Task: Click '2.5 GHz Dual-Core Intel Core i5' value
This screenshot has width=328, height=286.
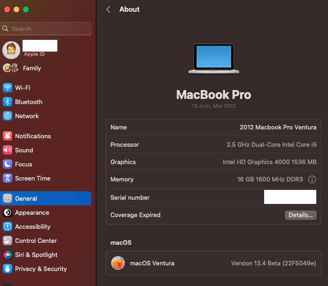Action: [x=272, y=144]
